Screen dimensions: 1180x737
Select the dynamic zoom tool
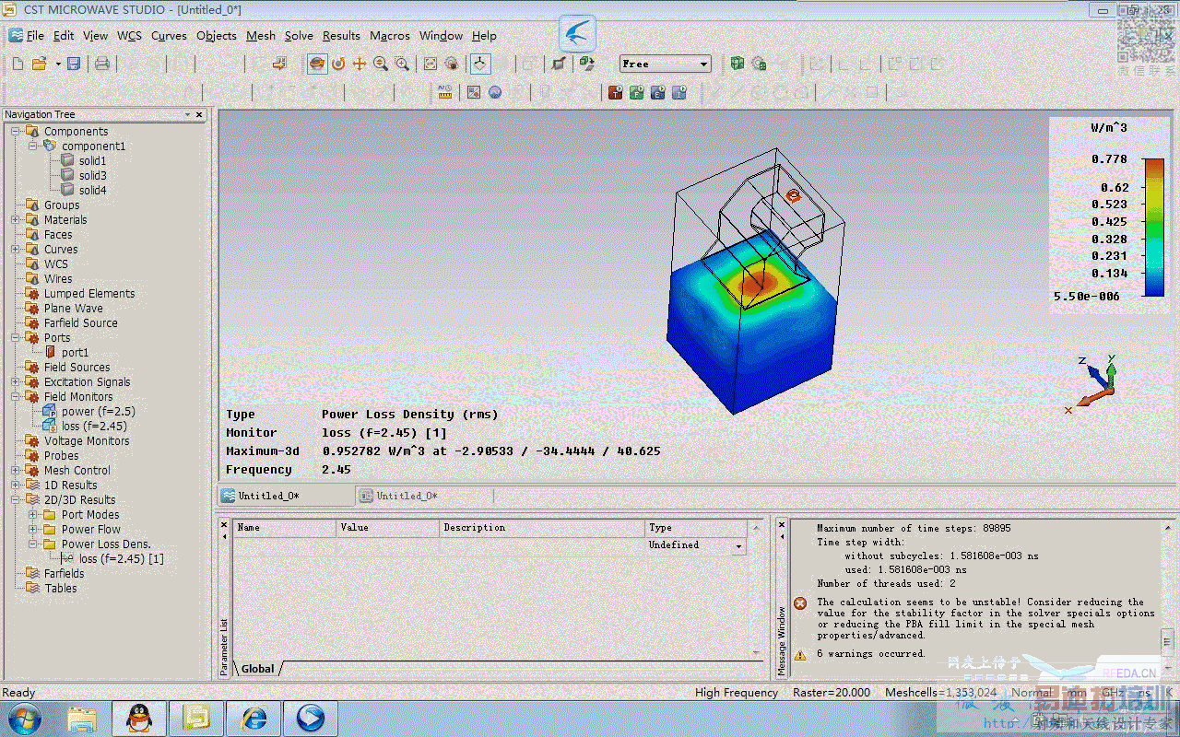pos(381,64)
